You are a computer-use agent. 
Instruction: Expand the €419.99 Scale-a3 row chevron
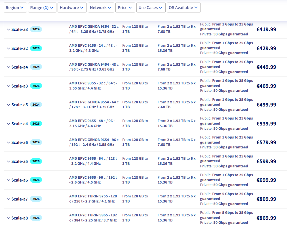pyautogui.click(x=9, y=29)
